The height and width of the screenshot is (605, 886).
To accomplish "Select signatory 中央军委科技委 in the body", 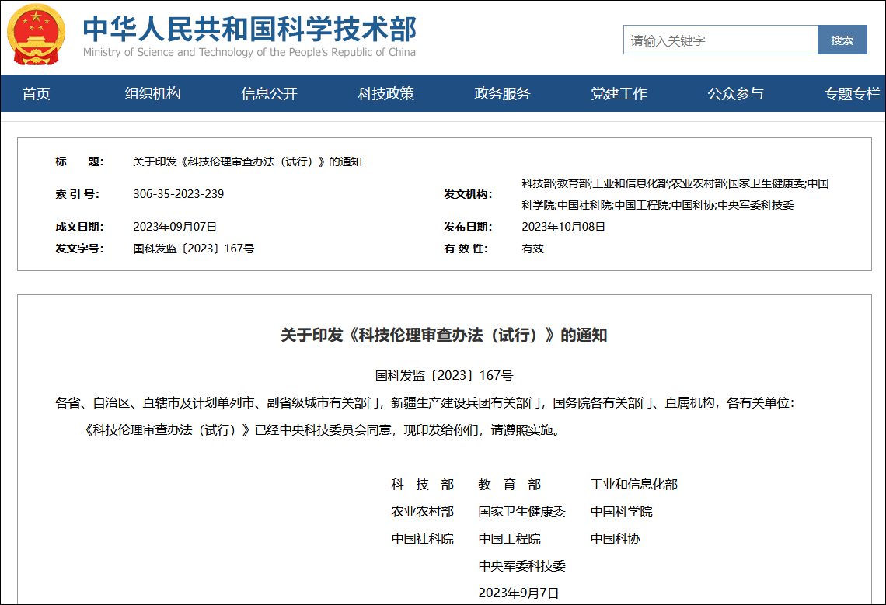I will tap(522, 565).
